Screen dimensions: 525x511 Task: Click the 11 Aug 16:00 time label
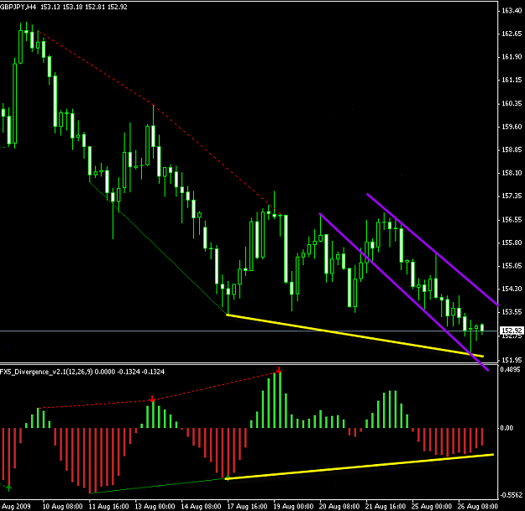[108, 506]
